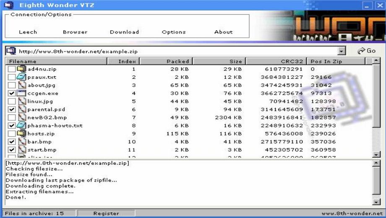Uncheck the phasma-howto.txt checkbox
The height and width of the screenshot is (218, 386).
pos(12,125)
